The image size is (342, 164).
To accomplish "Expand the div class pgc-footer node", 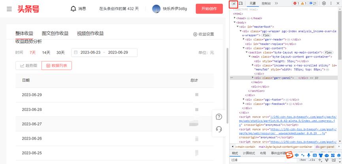I will 244,99.
